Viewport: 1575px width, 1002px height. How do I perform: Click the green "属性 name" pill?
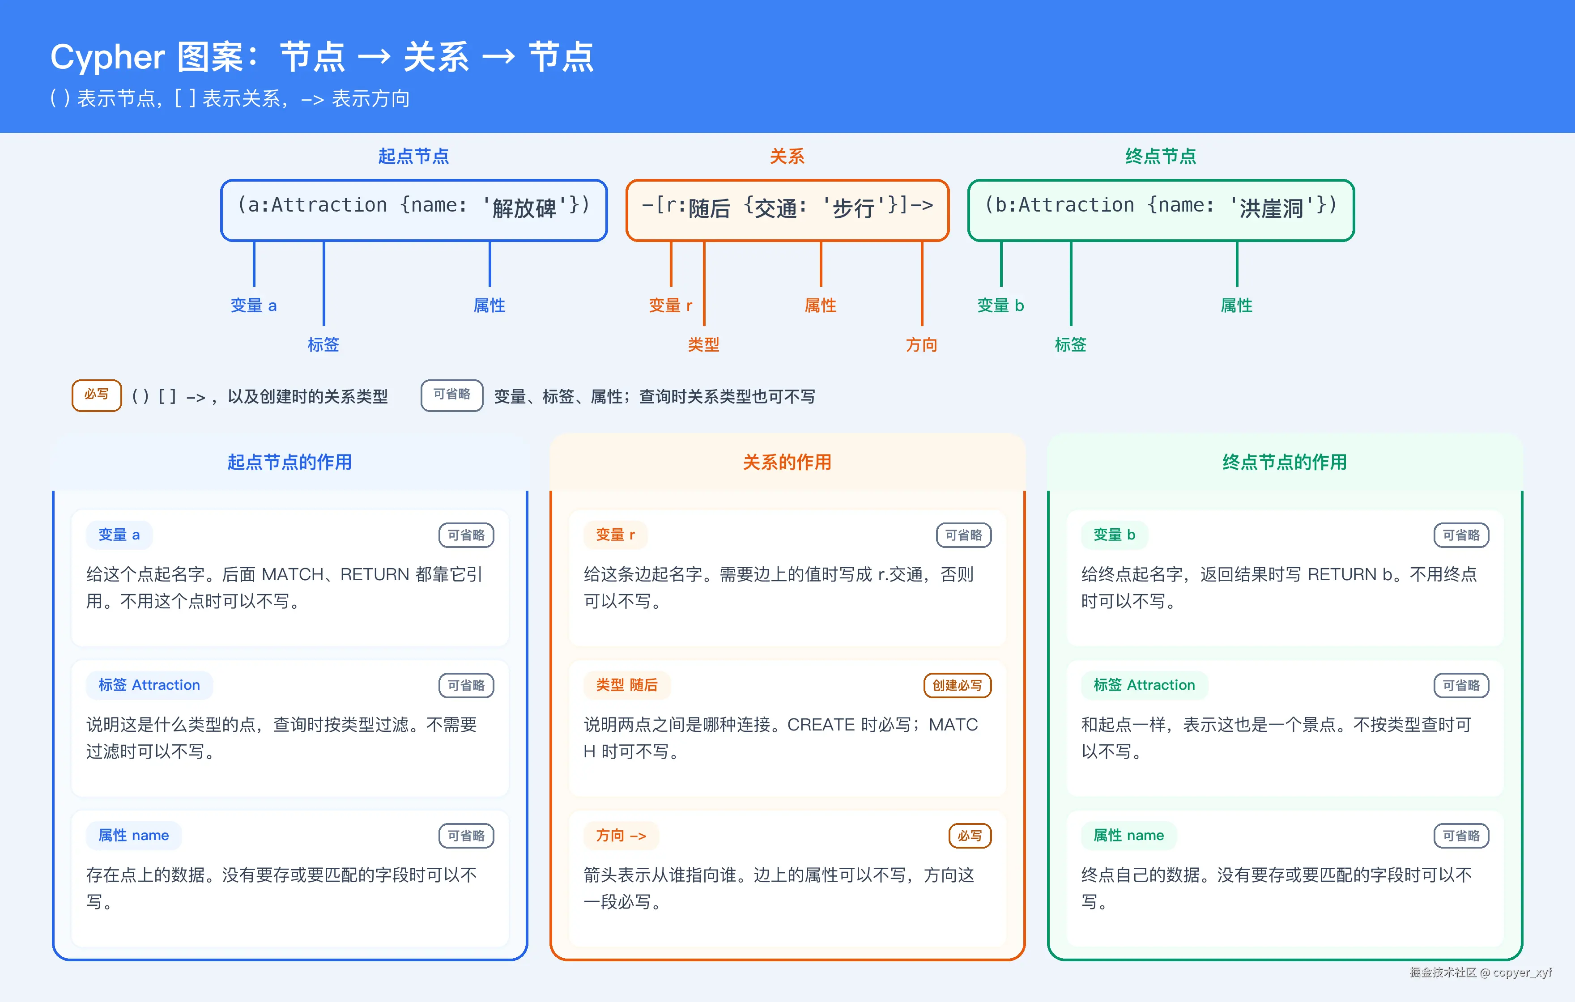point(1129,835)
